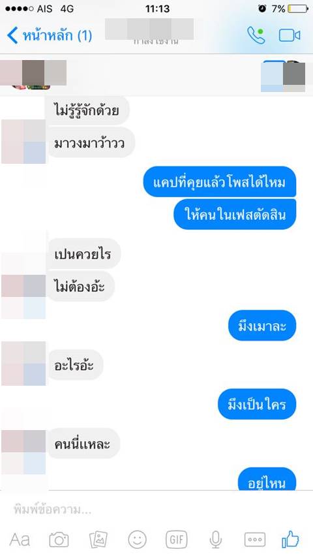Viewport: 313px width, 558px height.
Task: Tap the voice call phone icon
Action: tap(256, 35)
